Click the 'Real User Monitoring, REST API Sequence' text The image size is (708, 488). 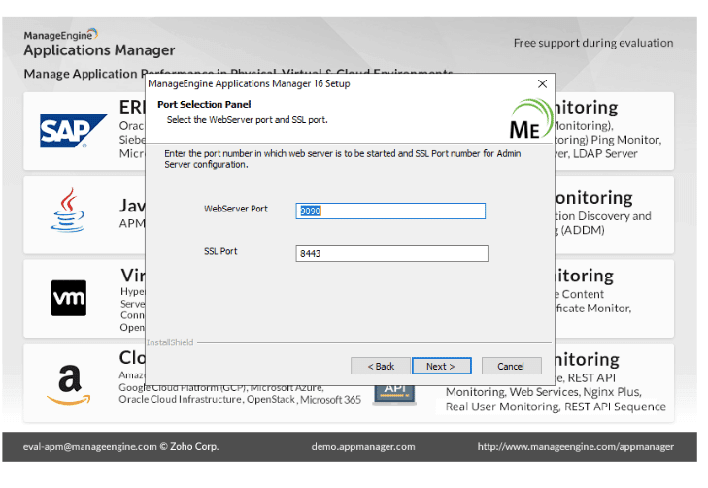pos(556,407)
